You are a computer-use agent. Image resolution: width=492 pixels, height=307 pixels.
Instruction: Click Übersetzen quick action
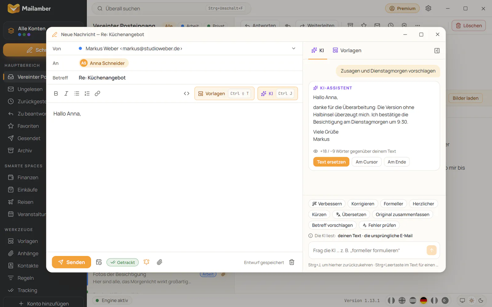coord(351,214)
